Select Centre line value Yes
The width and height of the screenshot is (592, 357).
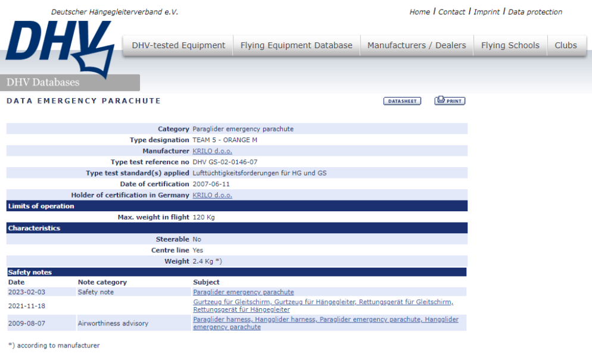tap(198, 250)
